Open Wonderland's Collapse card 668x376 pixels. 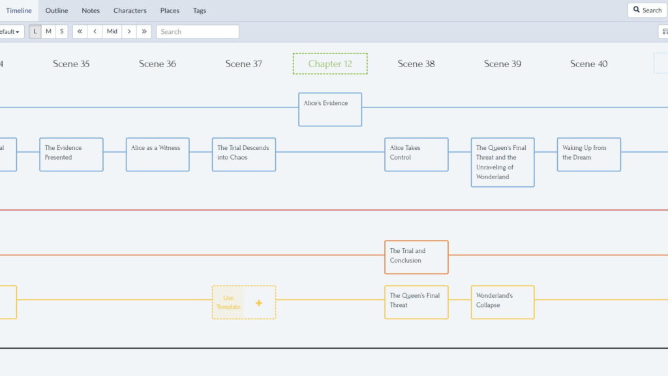click(503, 302)
